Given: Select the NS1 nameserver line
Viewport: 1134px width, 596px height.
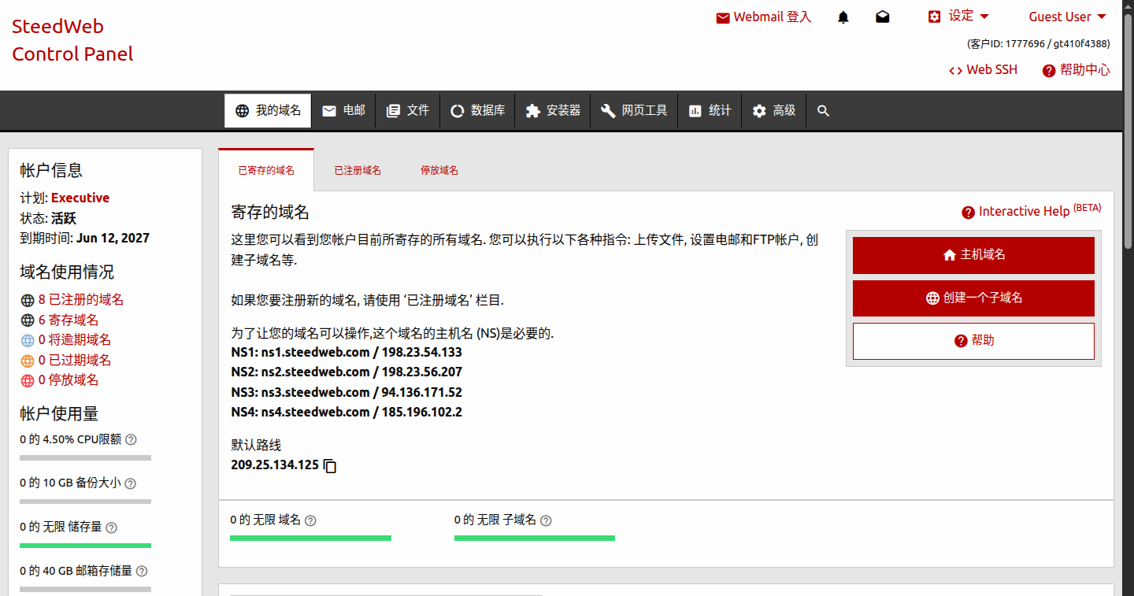Looking at the screenshot, I should pyautogui.click(x=346, y=352).
